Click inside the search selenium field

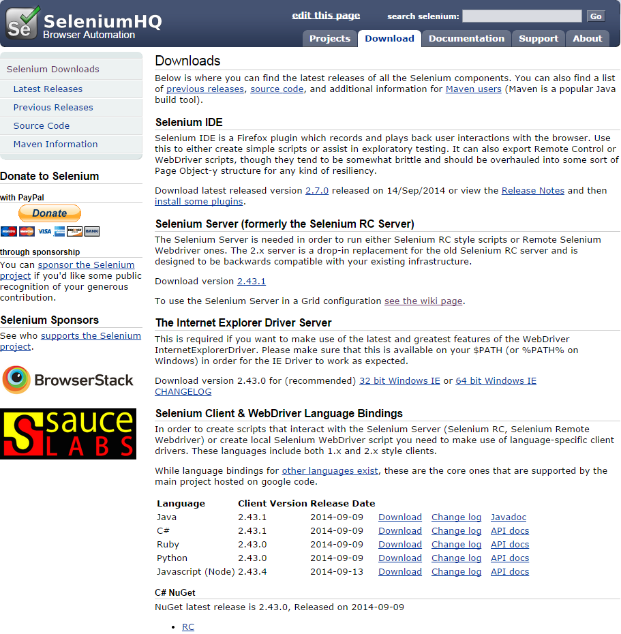click(x=521, y=15)
